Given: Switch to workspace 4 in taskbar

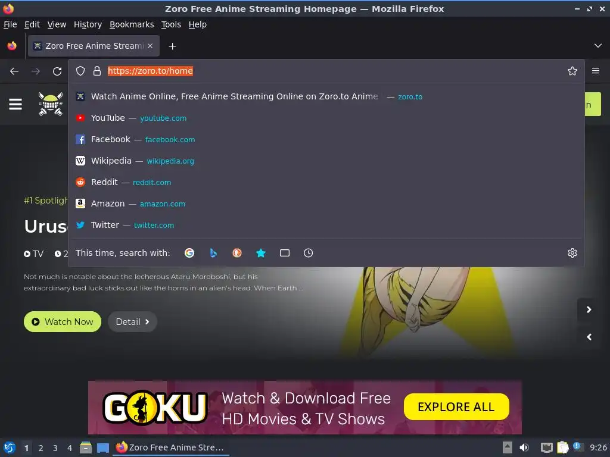Looking at the screenshot, I should tap(70, 448).
